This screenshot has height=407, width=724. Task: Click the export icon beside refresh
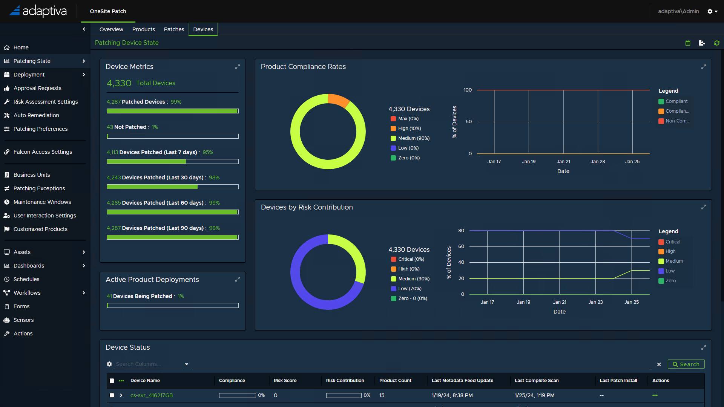[702, 43]
